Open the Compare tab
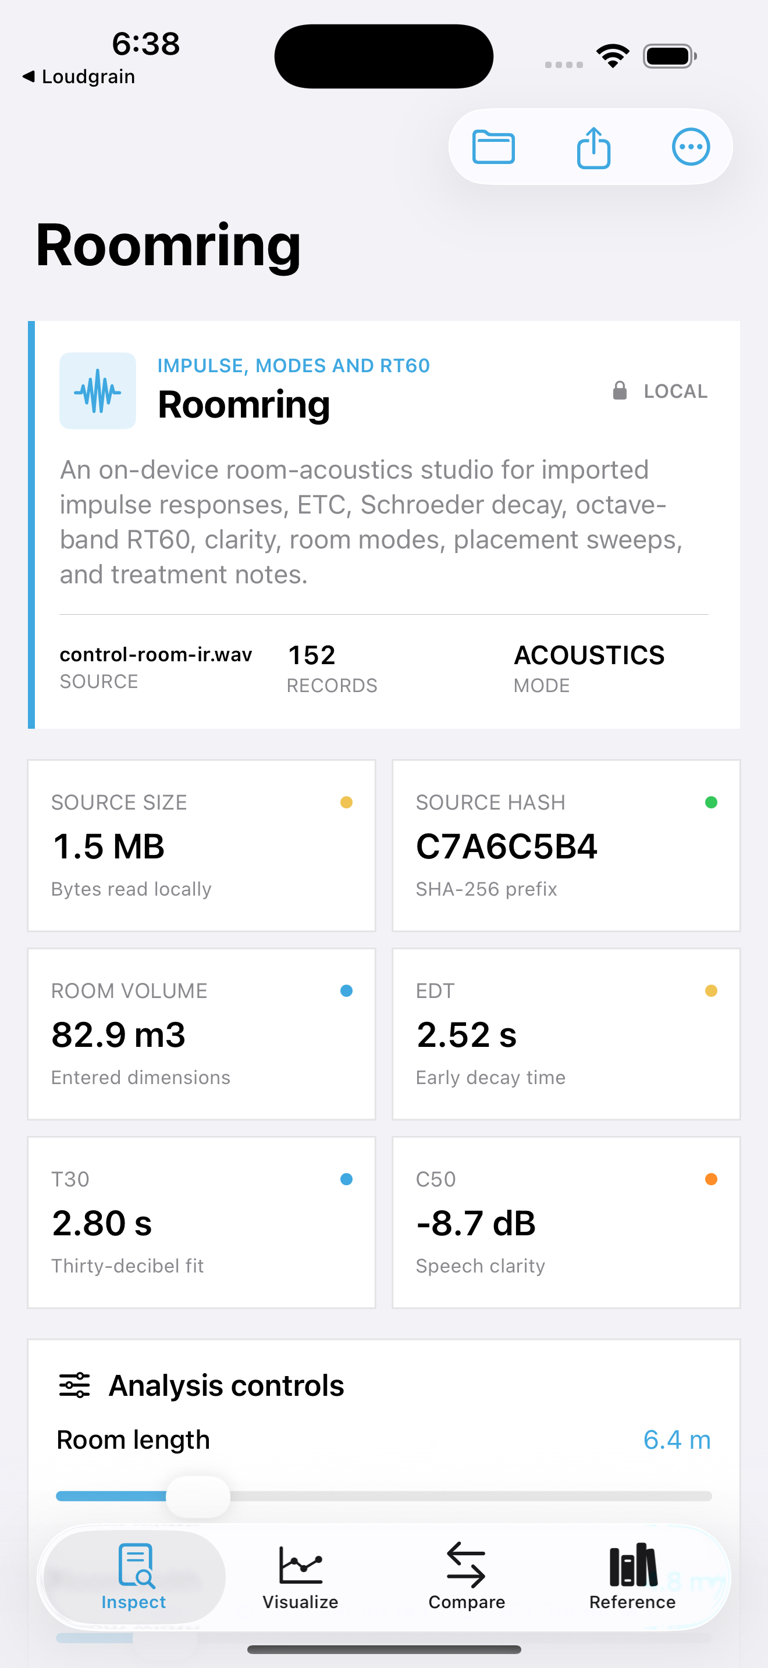 coord(466,1577)
